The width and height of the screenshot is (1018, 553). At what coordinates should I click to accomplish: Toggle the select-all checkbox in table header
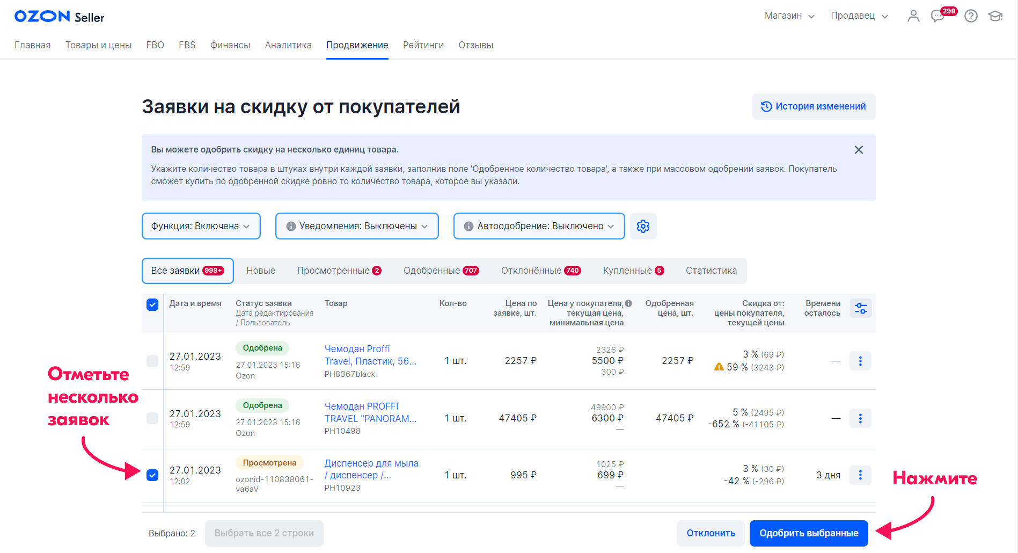152,304
